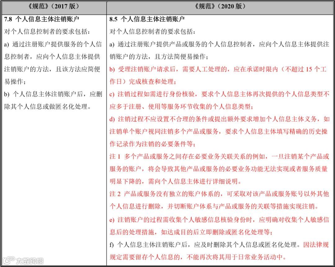The width and height of the screenshot is (335, 267).
Task: Click the header 《规范》(2017 版)
Action: [54, 7]
